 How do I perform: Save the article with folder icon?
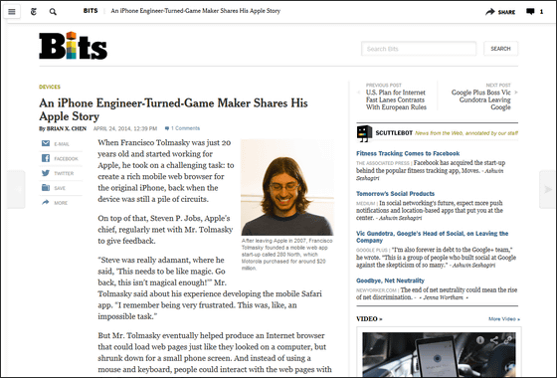coord(46,188)
